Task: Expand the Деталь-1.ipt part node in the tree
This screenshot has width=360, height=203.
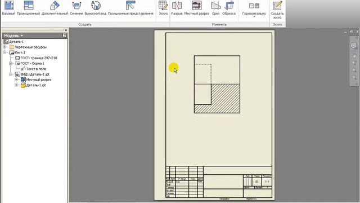Action: tap(16, 85)
